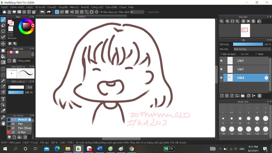
Task: Turn snap off in toolbar
Action: click(57, 12)
